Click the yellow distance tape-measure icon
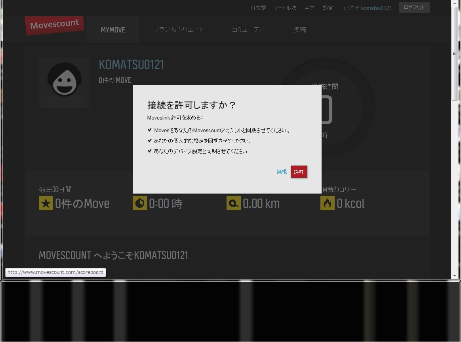This screenshot has width=461, height=342. [x=233, y=203]
